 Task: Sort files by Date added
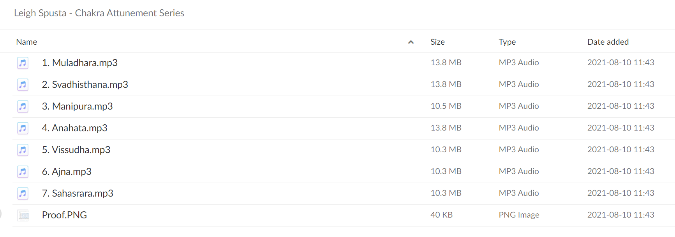pyautogui.click(x=608, y=42)
